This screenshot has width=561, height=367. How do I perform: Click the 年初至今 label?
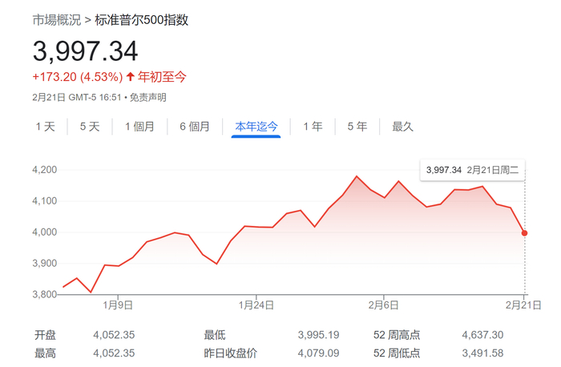(x=162, y=77)
